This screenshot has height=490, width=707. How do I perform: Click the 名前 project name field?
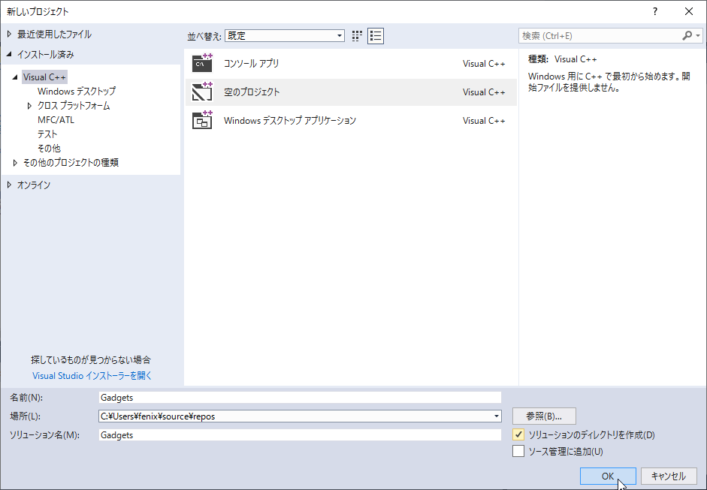tap(301, 397)
